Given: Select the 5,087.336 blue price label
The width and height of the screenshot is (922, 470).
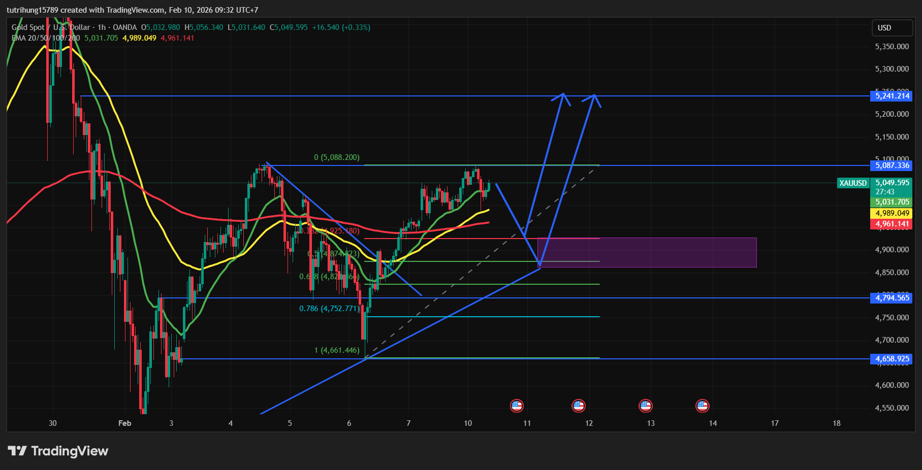Looking at the screenshot, I should tap(892, 165).
